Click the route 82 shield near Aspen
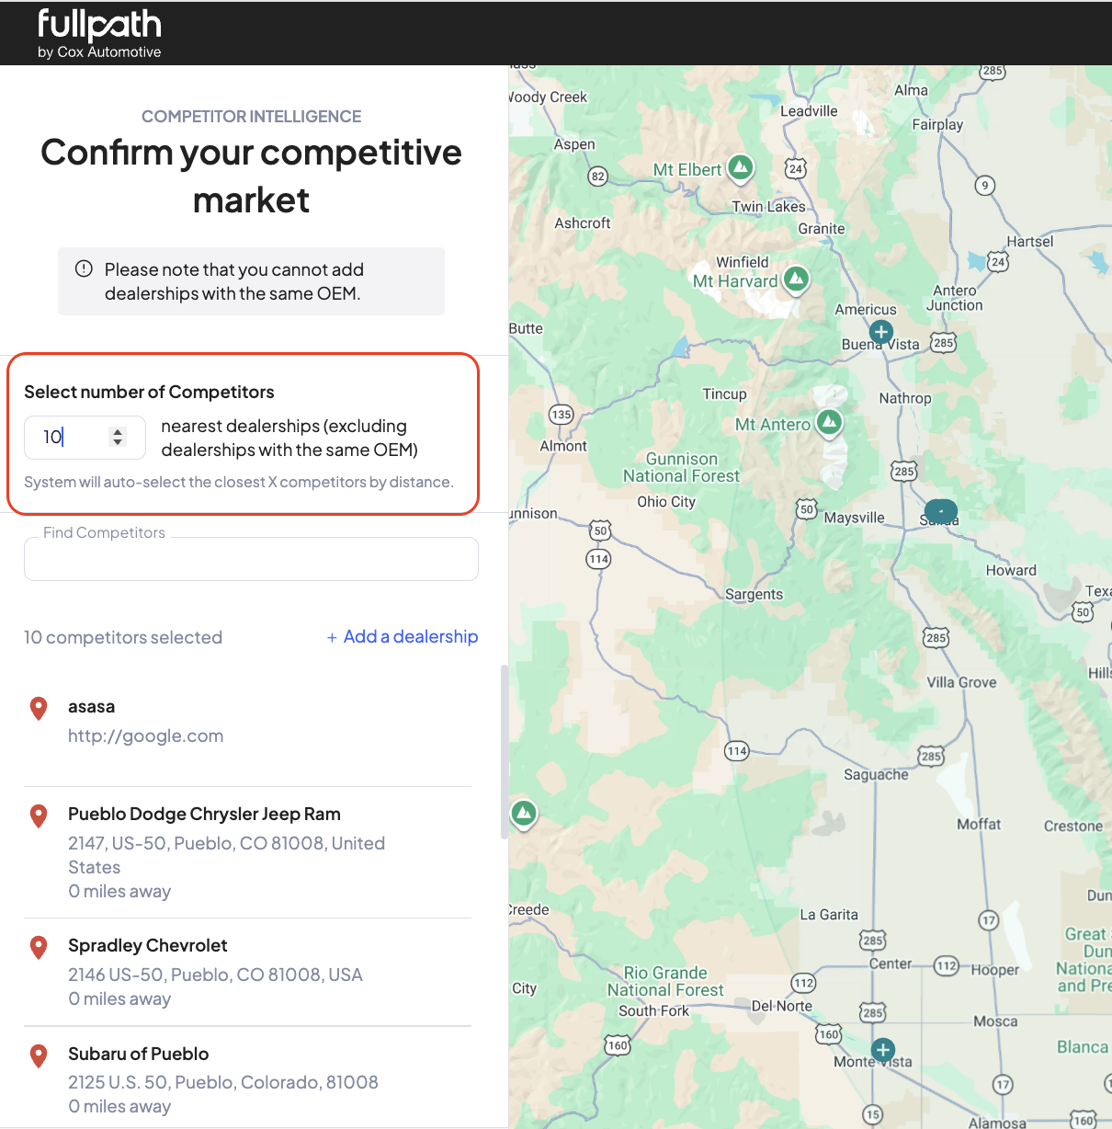 point(598,177)
